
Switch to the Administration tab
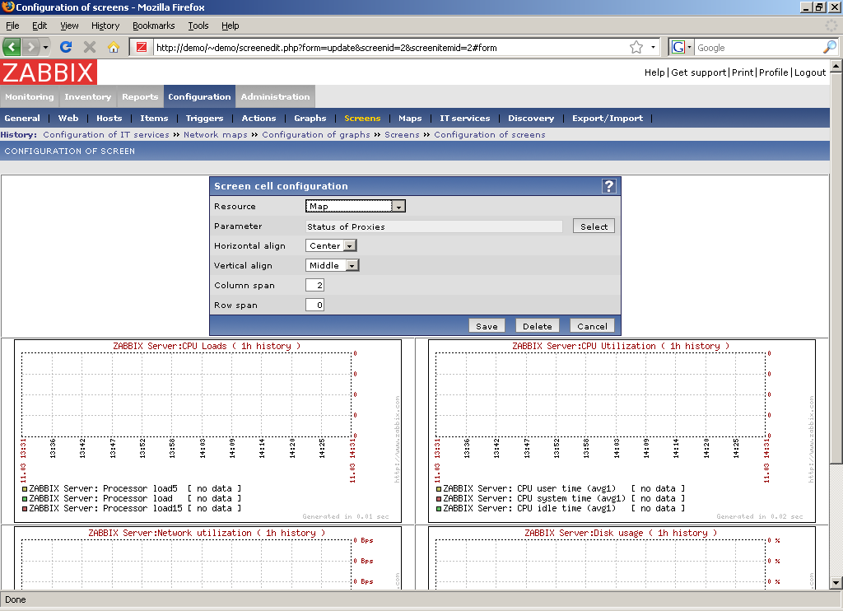point(275,97)
